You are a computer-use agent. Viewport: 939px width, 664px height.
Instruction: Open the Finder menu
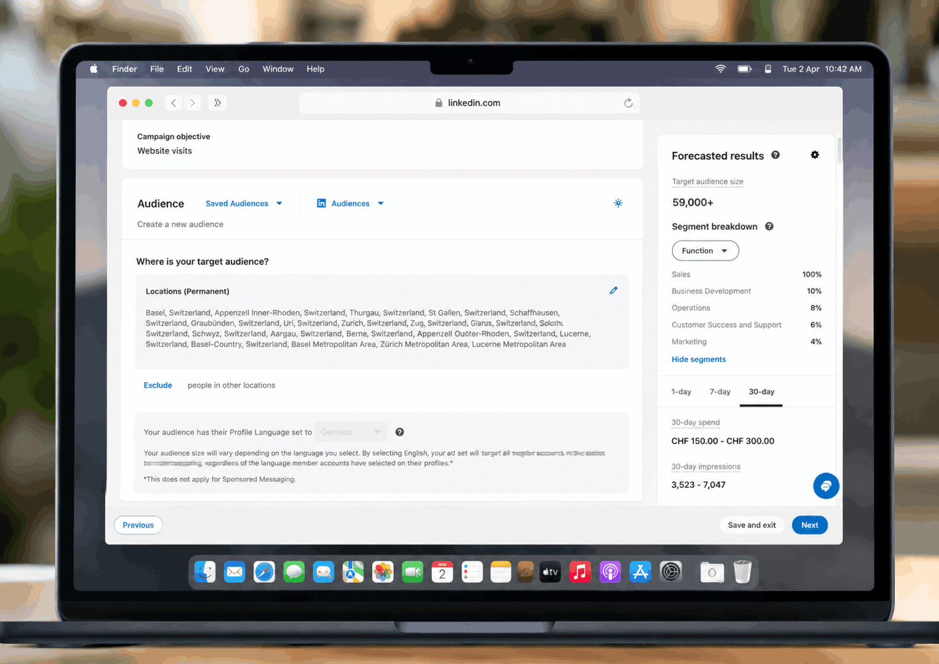(x=125, y=69)
